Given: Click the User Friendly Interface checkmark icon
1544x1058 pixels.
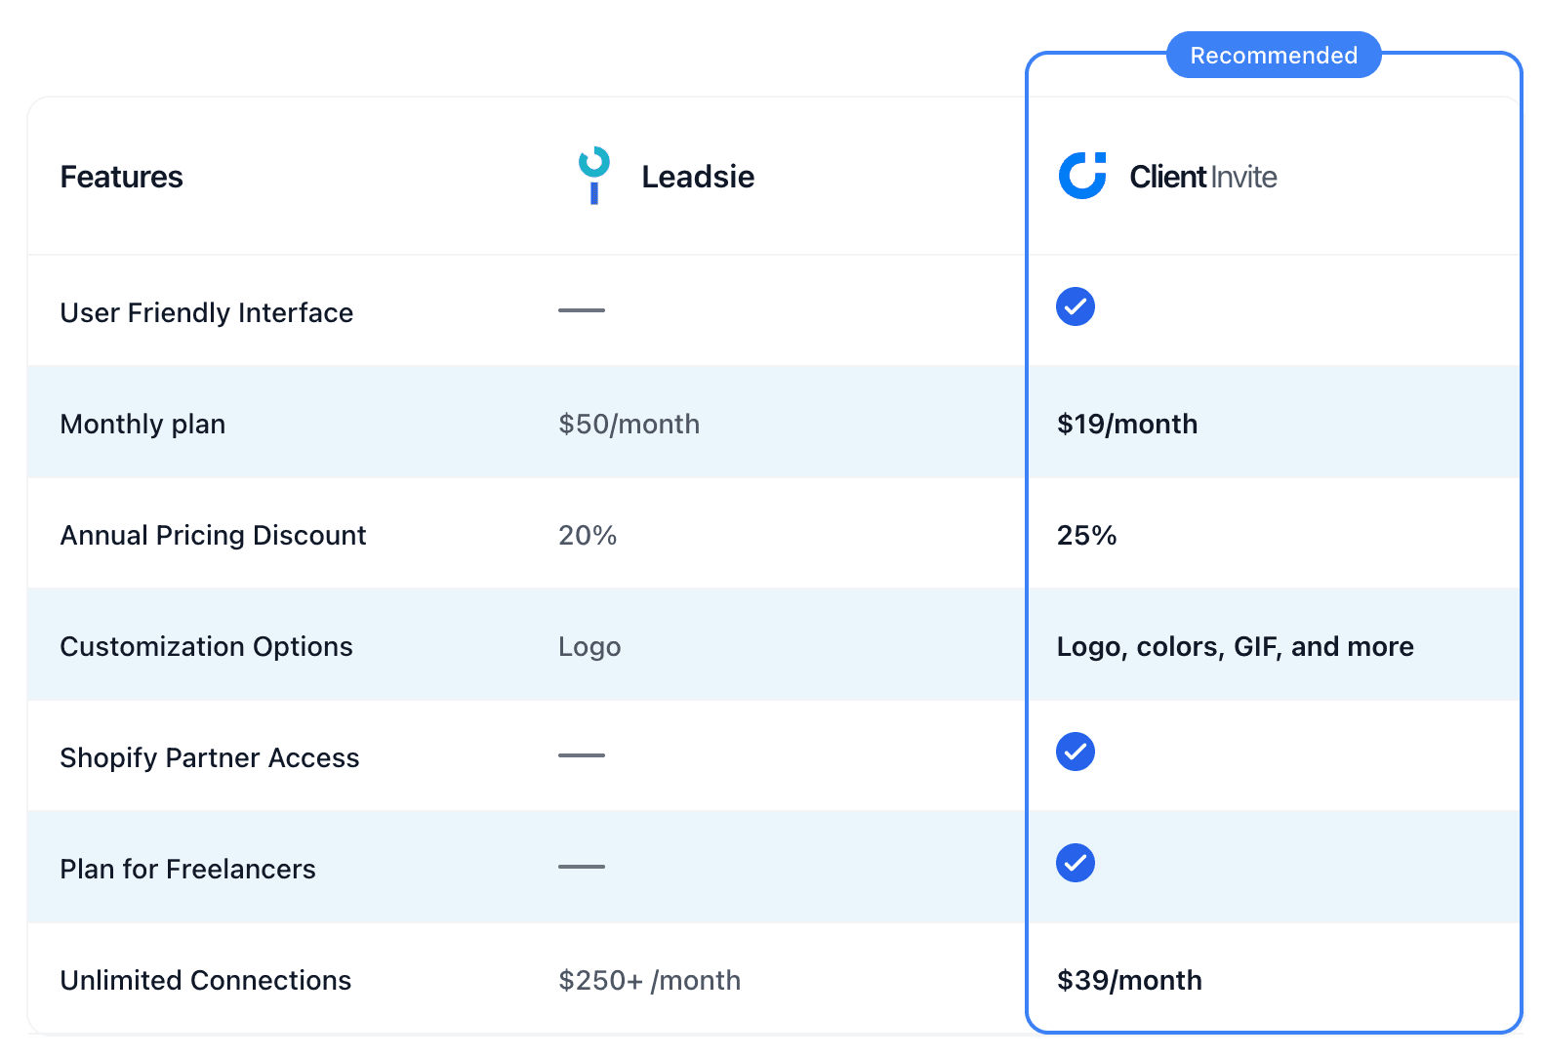Looking at the screenshot, I should (1075, 307).
